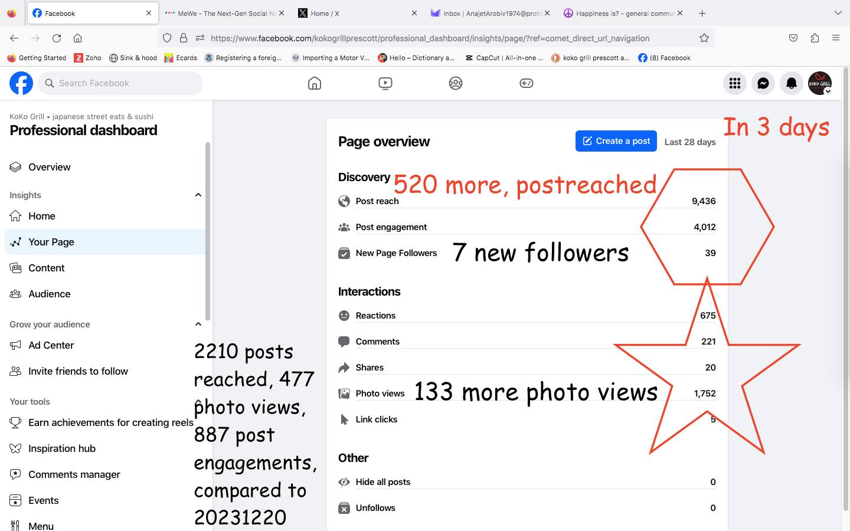Screen dimensions: 850x531
Task: Open browser extensions puzzle icon
Action: [x=815, y=38]
